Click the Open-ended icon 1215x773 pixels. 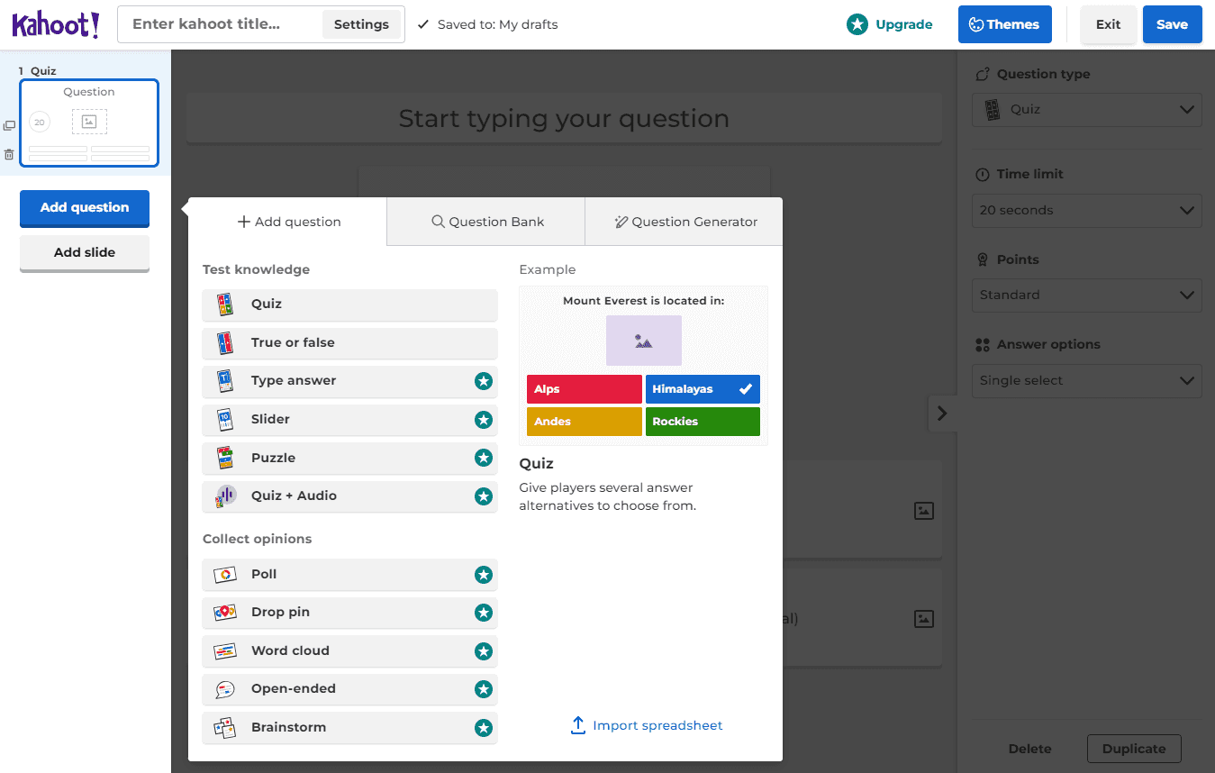(225, 689)
